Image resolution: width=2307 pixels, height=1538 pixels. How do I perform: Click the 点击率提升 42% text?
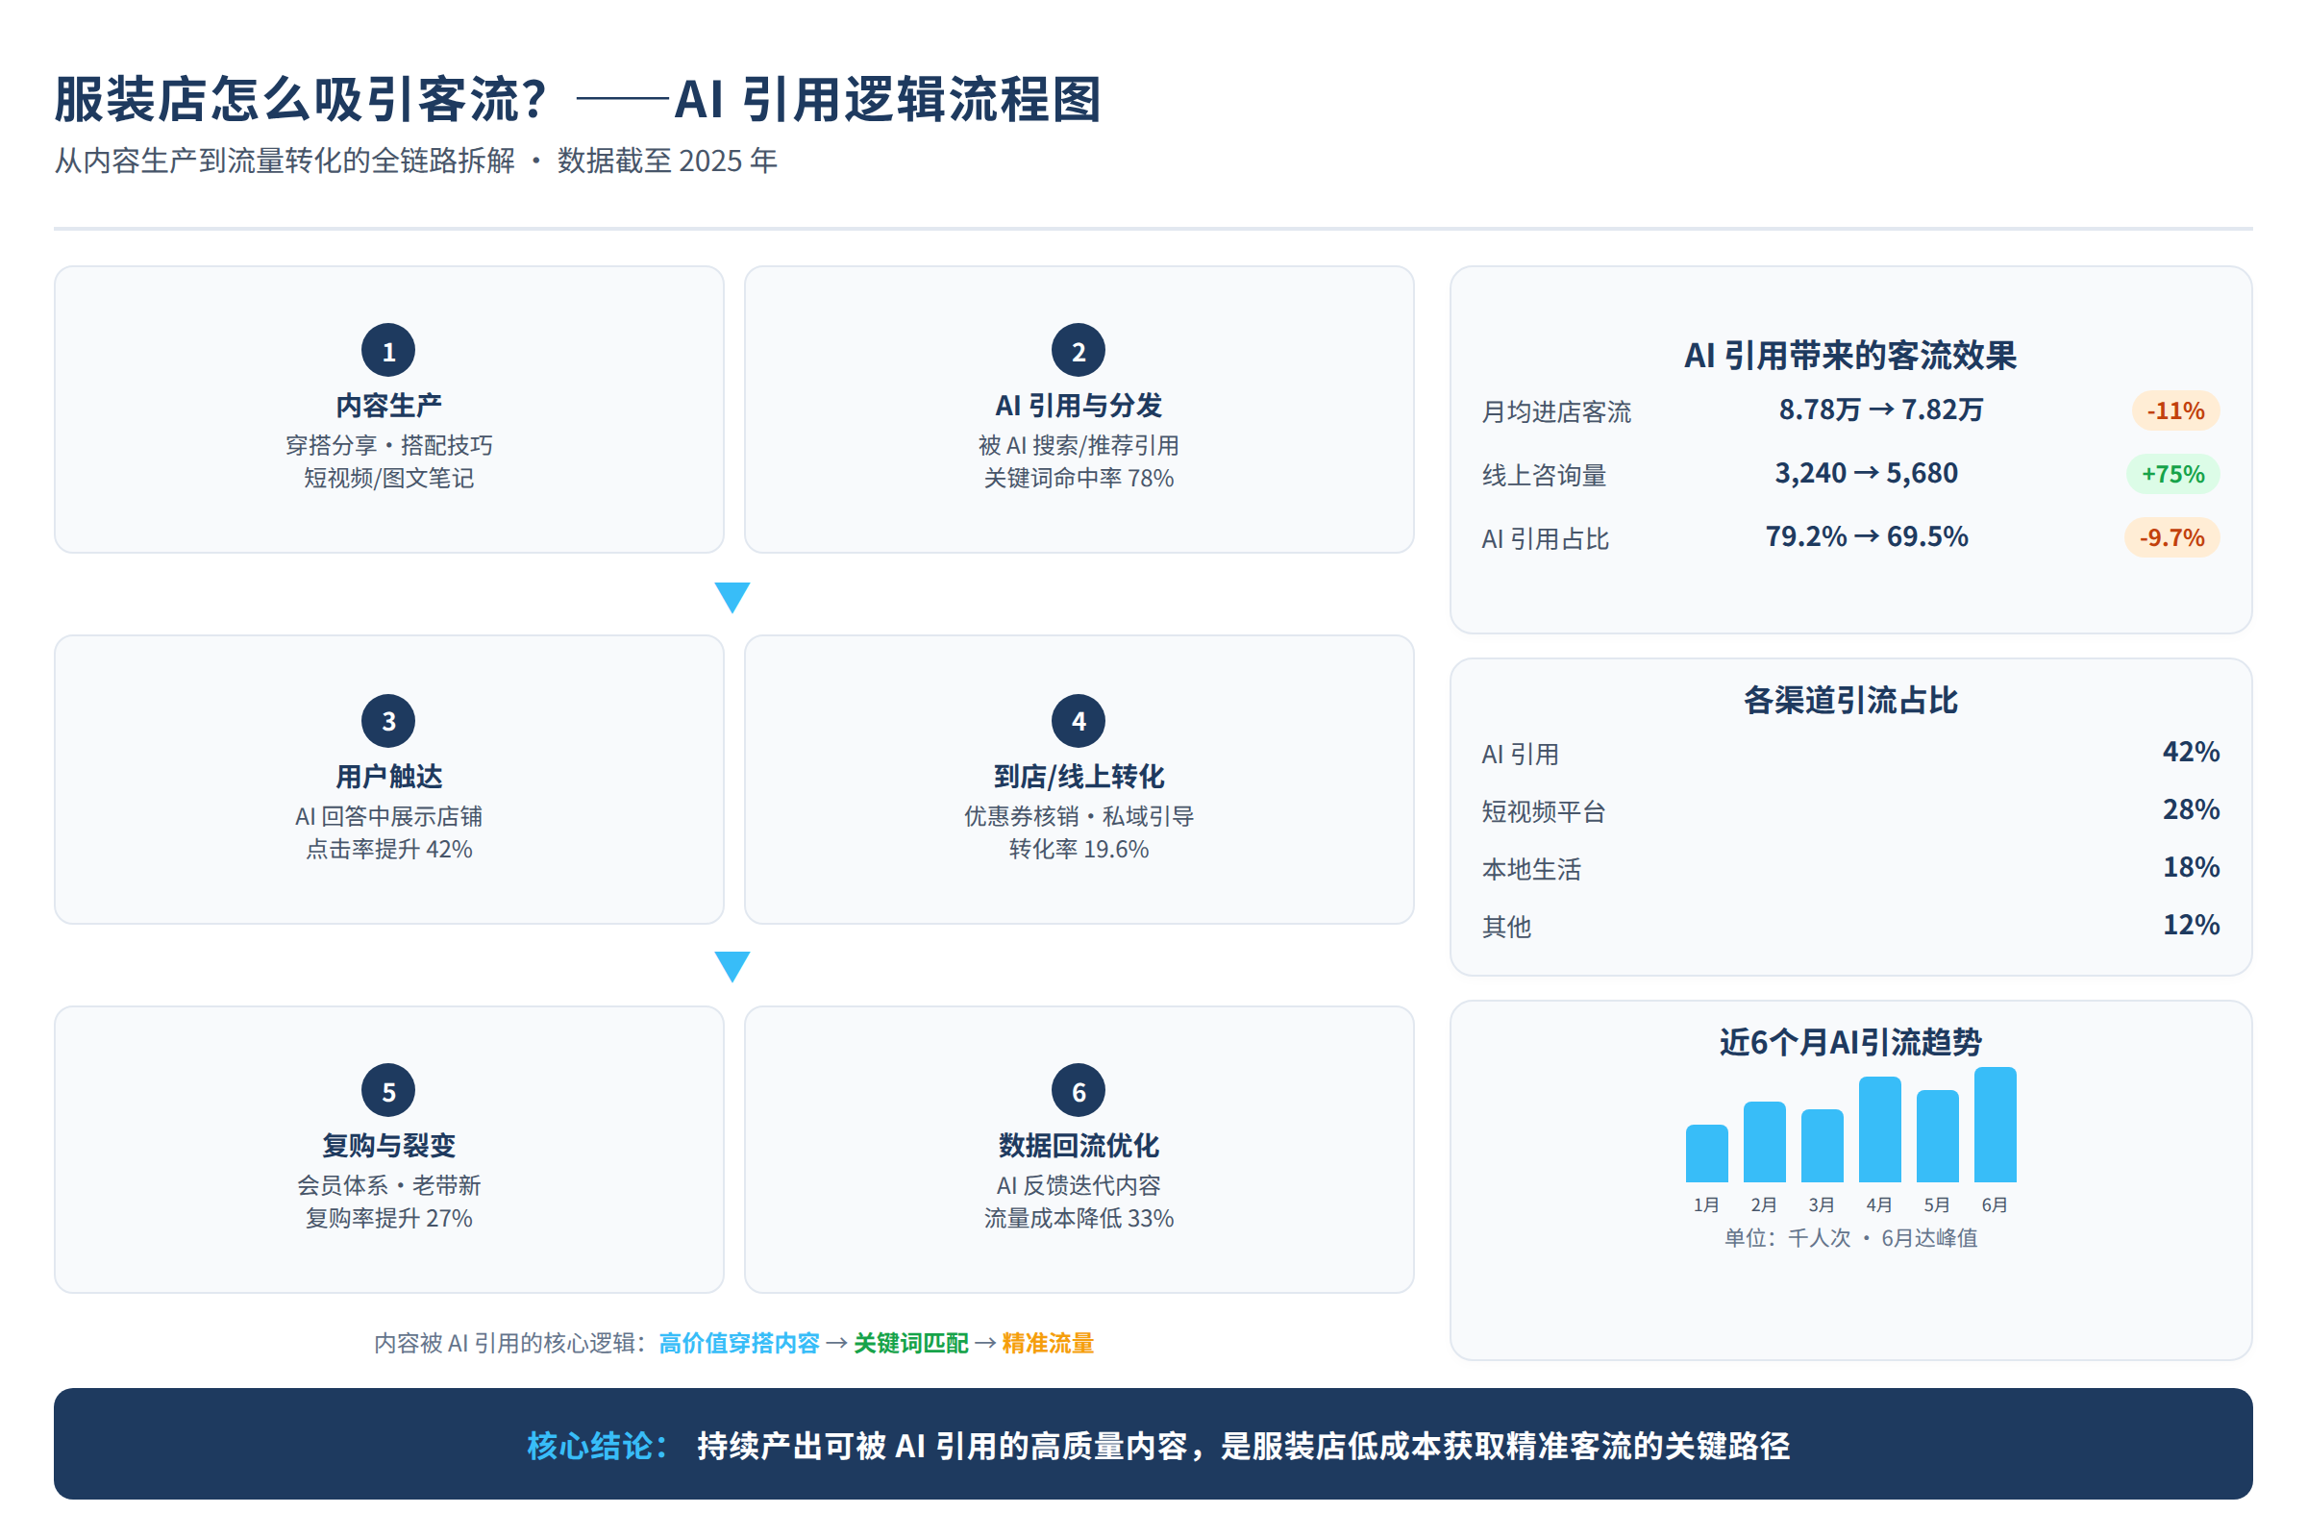388,849
